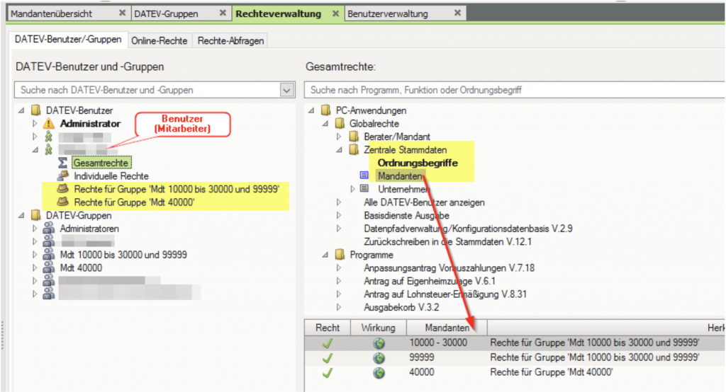Expand the Unternehmen node
Viewport: 726px width, 392px height.
point(353,189)
